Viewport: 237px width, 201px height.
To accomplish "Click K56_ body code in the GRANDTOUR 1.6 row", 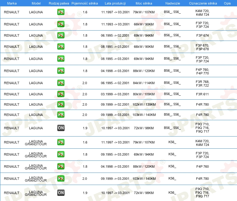I will pyautogui.click(x=172, y=142).
